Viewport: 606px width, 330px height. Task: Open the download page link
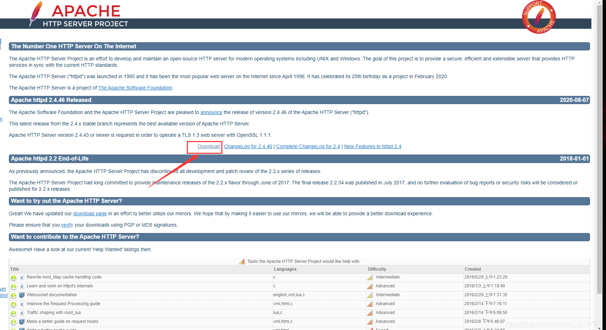(x=90, y=213)
